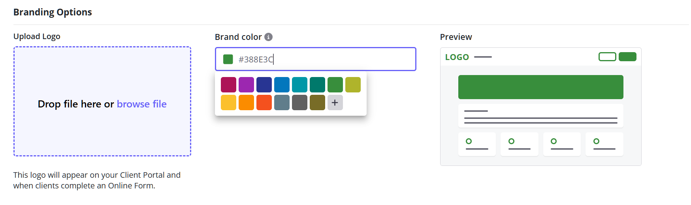
Task: Choose the lime olive-yellow swatch
Action: pos(353,85)
